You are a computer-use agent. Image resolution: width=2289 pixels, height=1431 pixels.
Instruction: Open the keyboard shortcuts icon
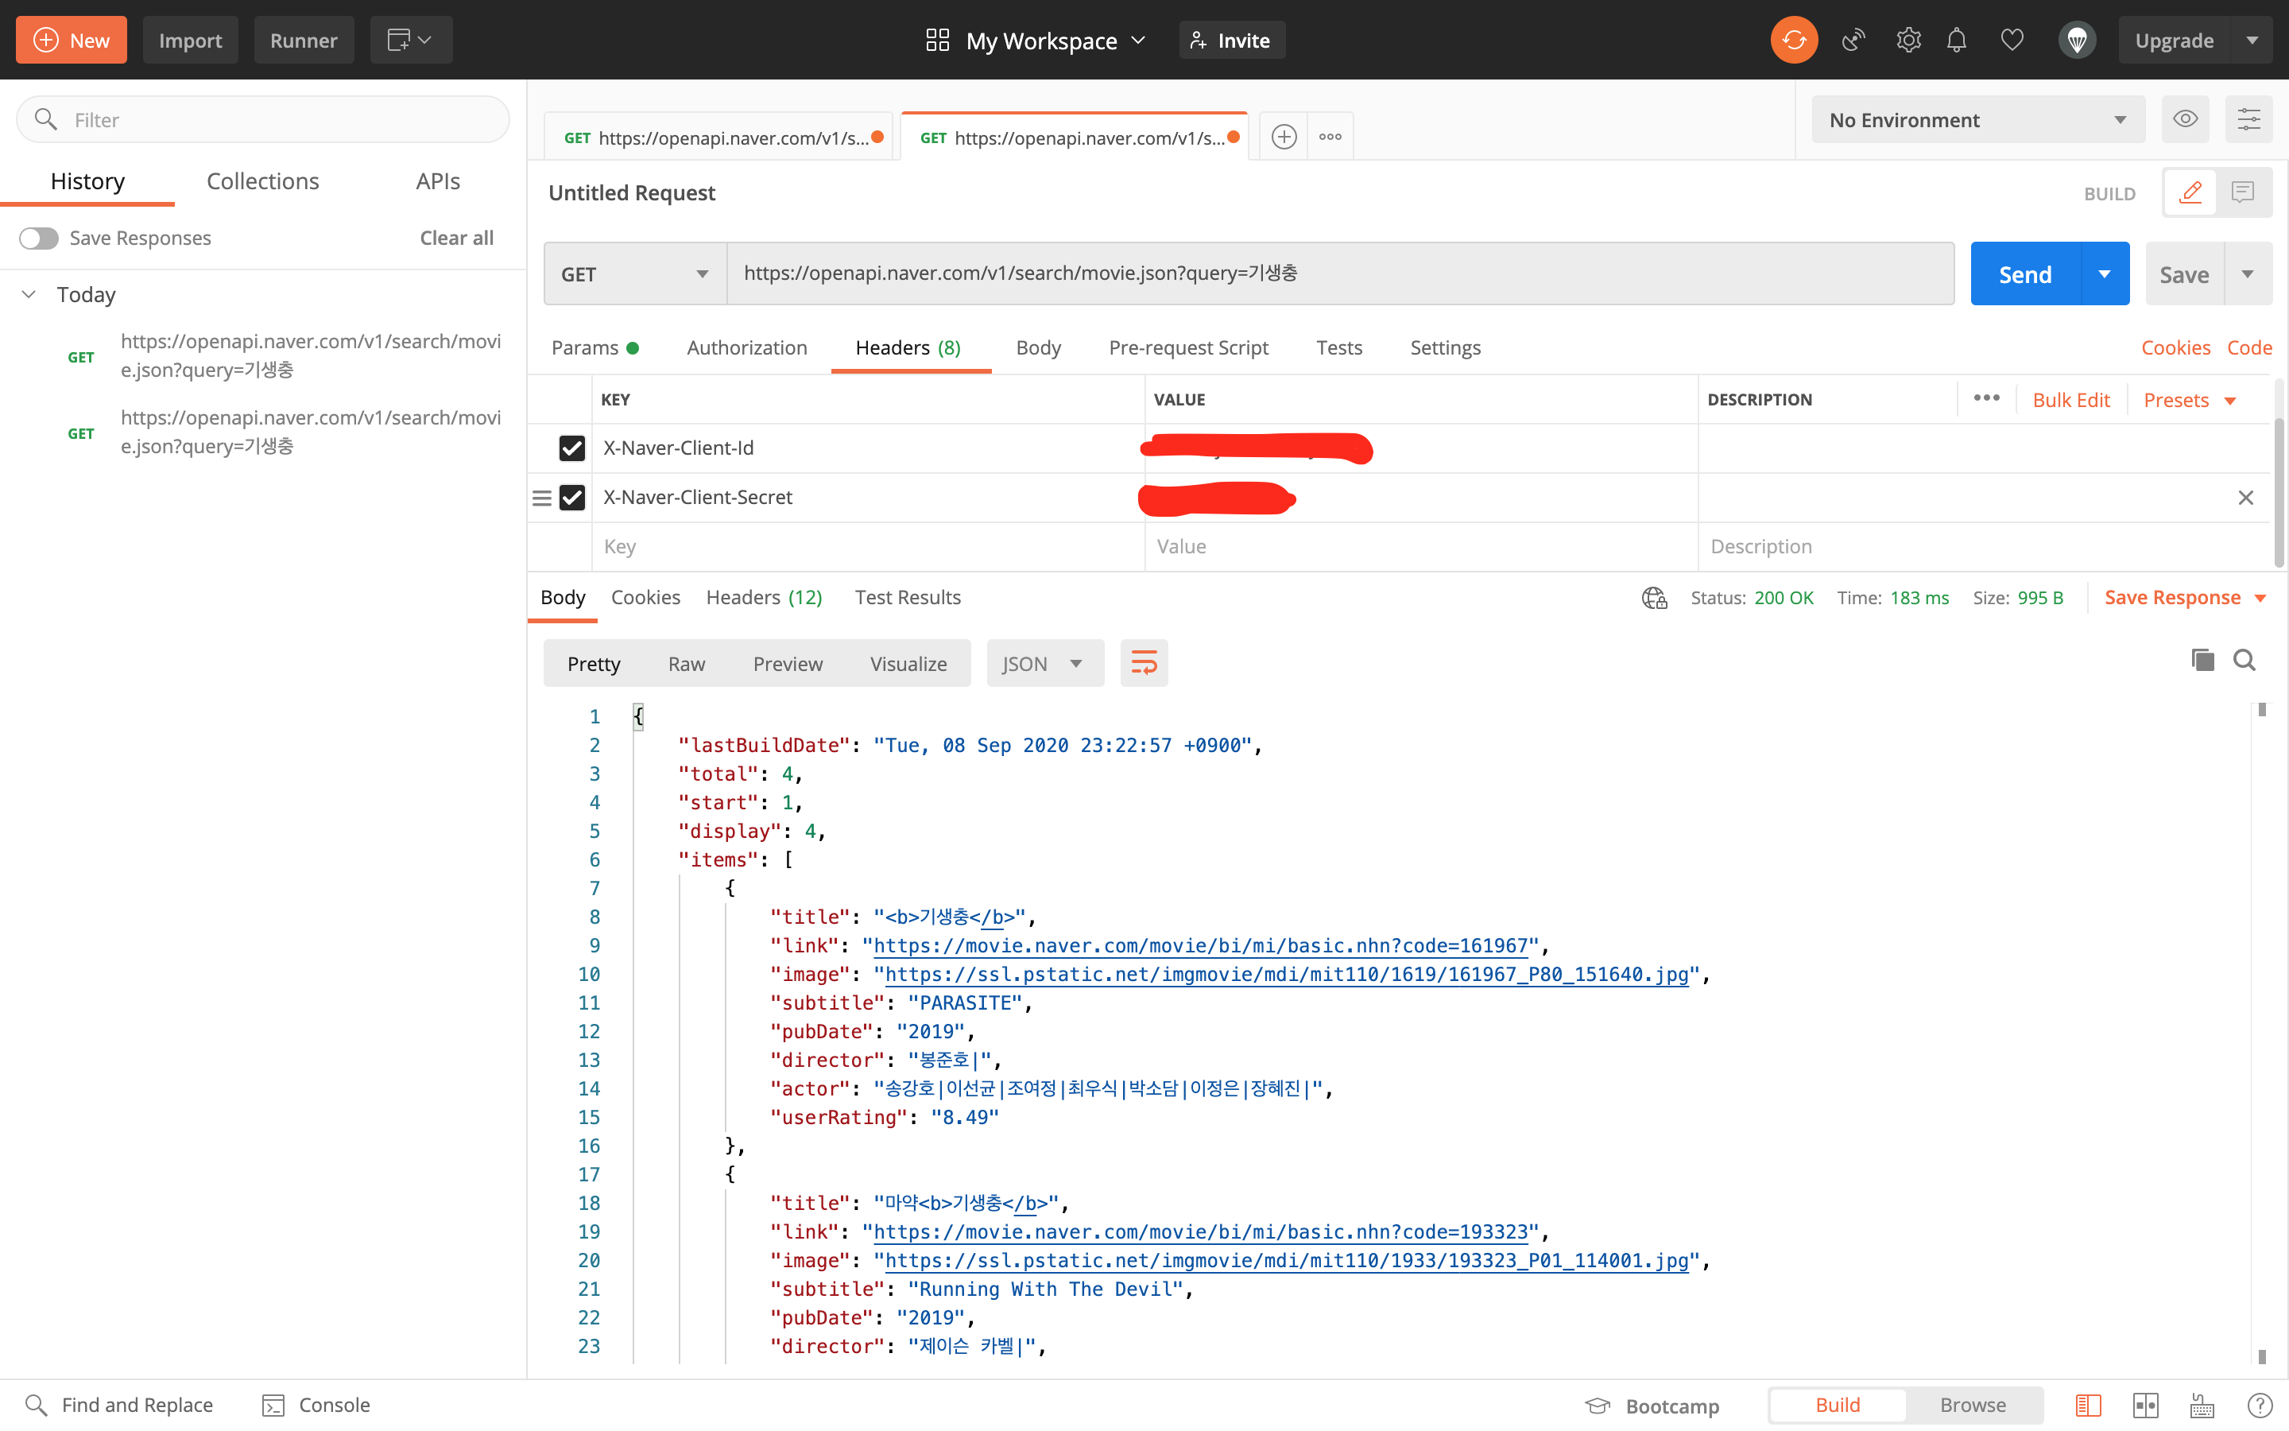(2202, 1406)
